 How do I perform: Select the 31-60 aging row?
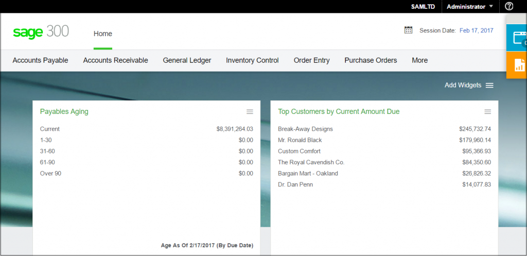click(147, 151)
